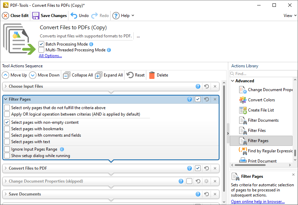Collapse the Advanced group in Actions Library

(x=232, y=81)
